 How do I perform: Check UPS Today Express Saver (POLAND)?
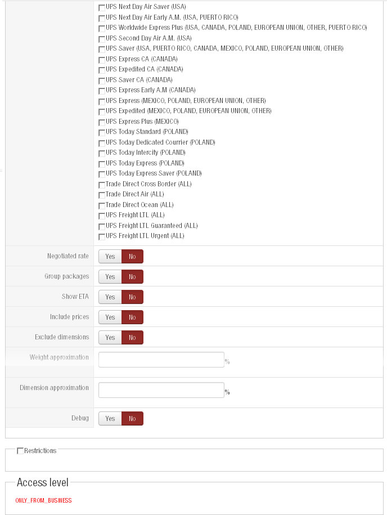[x=102, y=174]
